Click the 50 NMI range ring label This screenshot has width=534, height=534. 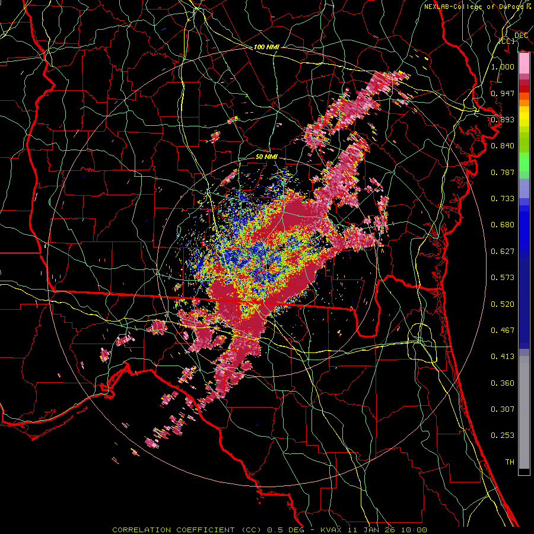pos(266,157)
